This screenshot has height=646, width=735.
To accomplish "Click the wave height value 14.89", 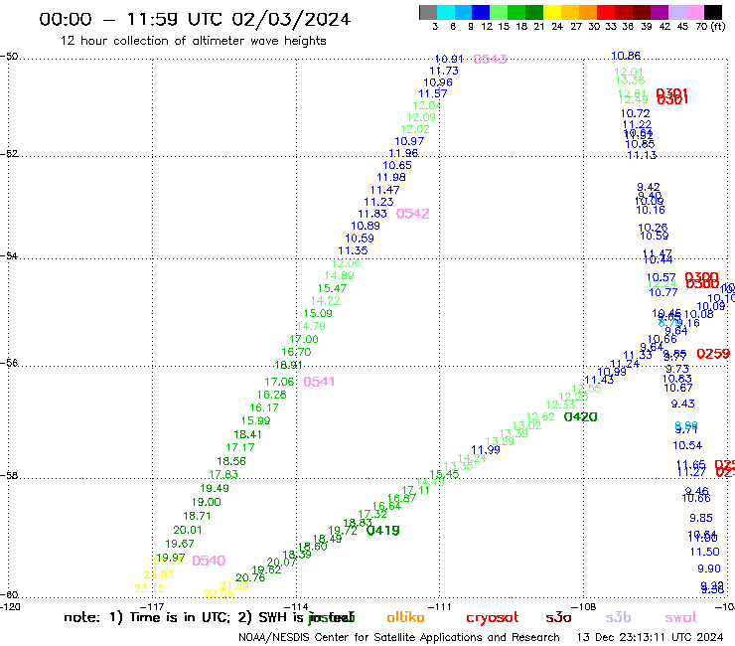I will (x=340, y=276).
